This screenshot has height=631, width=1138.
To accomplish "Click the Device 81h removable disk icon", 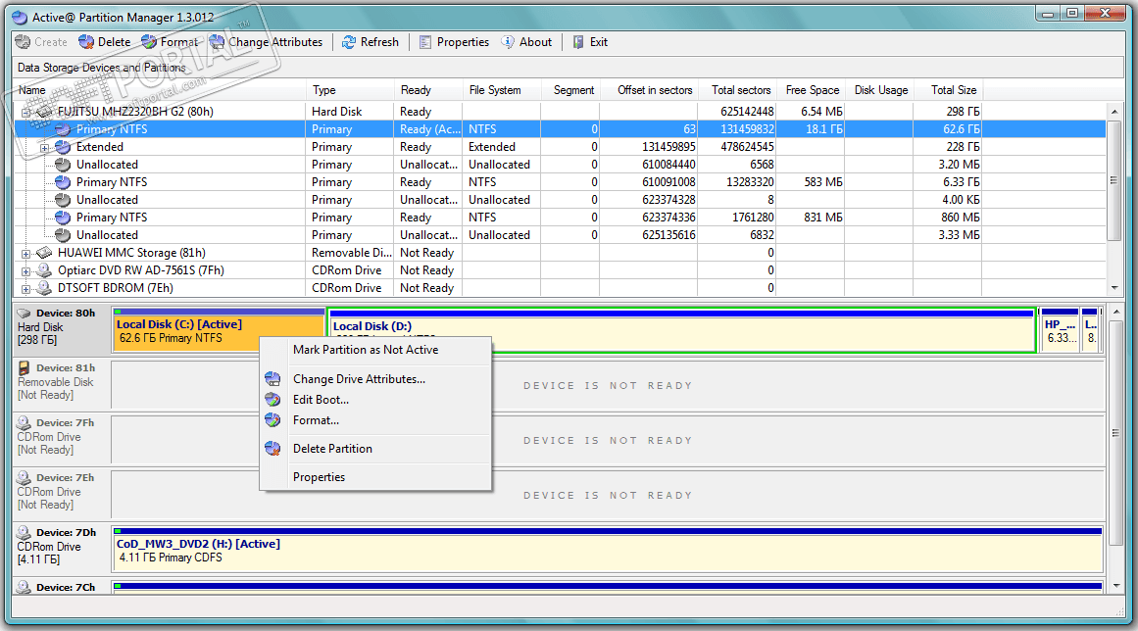I will point(24,368).
